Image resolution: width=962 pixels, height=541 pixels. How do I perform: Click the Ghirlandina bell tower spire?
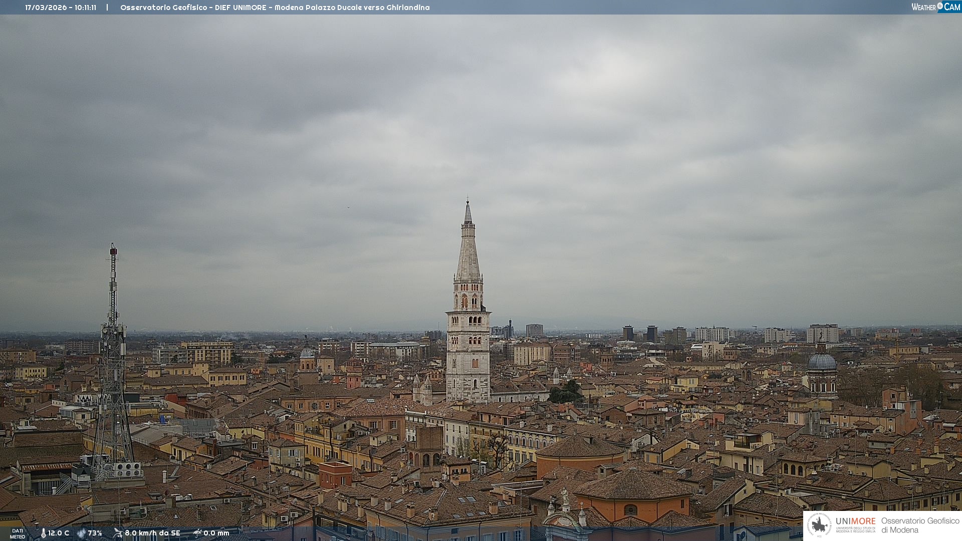(468, 250)
